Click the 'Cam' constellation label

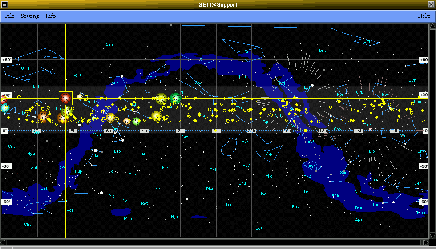[109, 45]
